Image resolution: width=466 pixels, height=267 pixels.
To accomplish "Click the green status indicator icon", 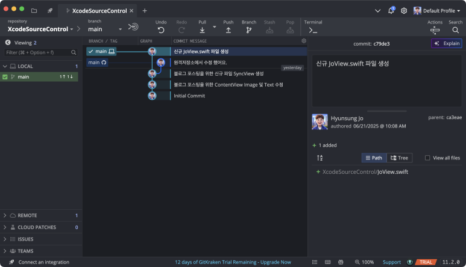I will coord(410,262).
